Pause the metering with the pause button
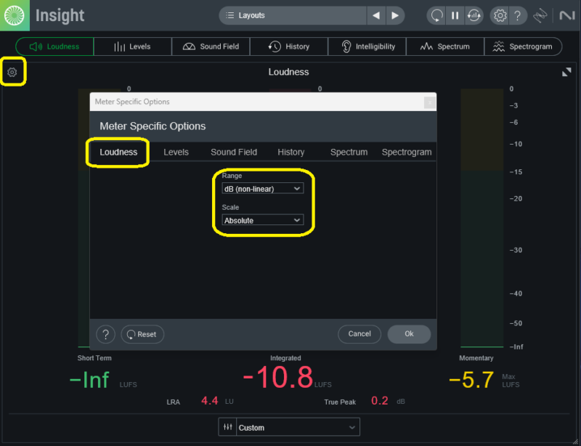The image size is (581, 446). (455, 15)
